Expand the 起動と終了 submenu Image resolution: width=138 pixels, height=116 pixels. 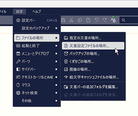(x=37, y=46)
